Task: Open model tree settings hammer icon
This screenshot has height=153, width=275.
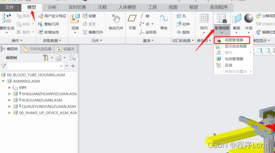Action: pos(46,58)
